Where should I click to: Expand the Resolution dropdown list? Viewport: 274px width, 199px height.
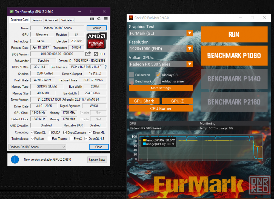click(x=161, y=49)
